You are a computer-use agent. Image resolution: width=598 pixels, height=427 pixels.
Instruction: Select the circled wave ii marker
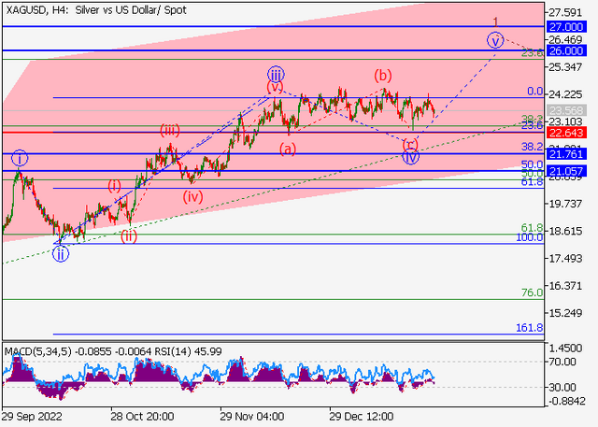(x=61, y=254)
